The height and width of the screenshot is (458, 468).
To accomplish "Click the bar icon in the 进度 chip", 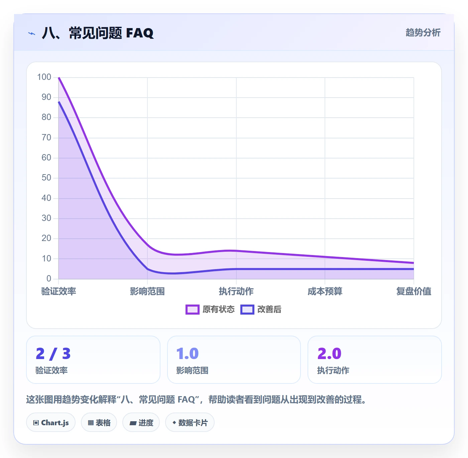I will (x=133, y=423).
